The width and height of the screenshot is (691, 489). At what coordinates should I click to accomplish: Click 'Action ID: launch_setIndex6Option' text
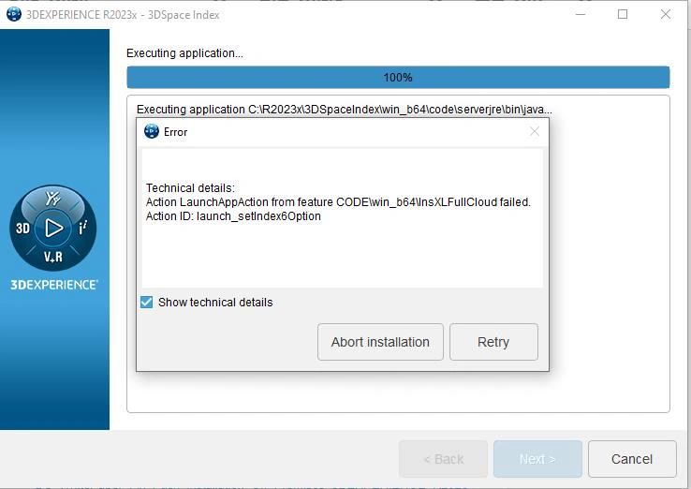[x=233, y=216]
